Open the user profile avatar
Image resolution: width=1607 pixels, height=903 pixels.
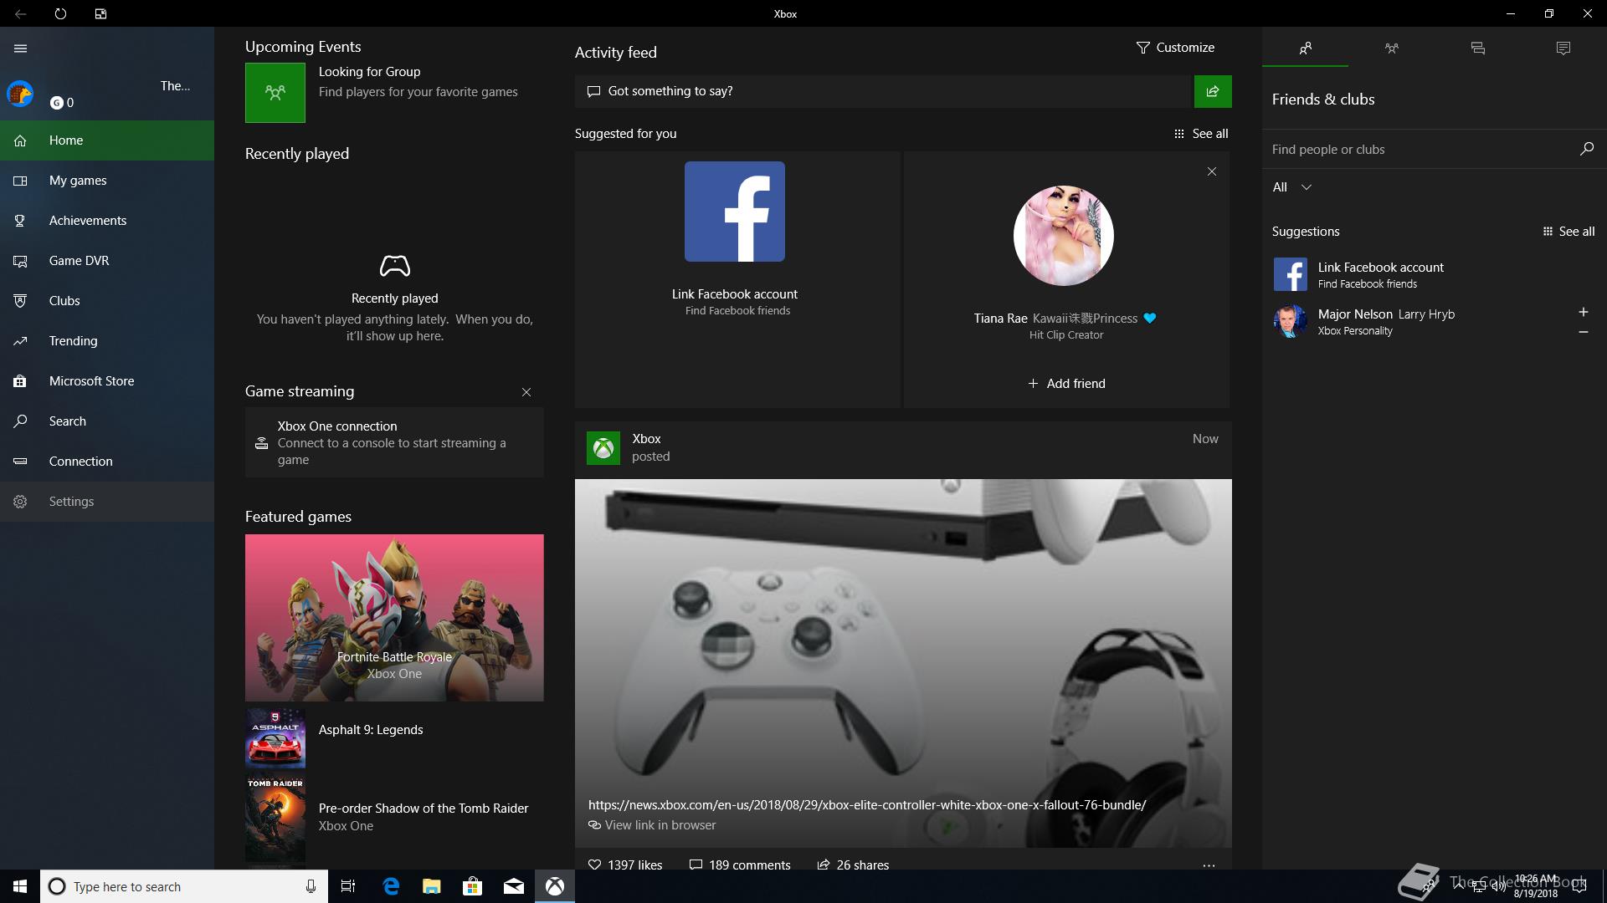pos(20,94)
